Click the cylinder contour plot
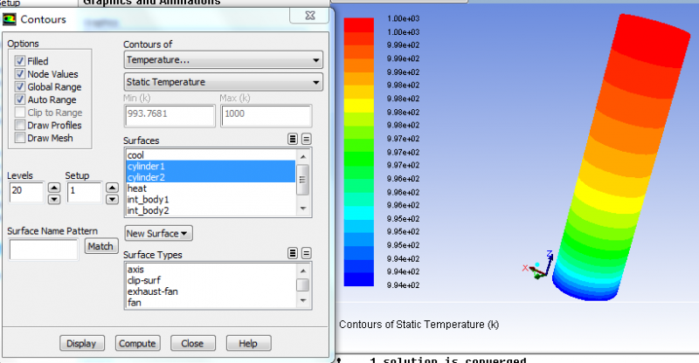Screen dimensions: 699x363 point(619,158)
